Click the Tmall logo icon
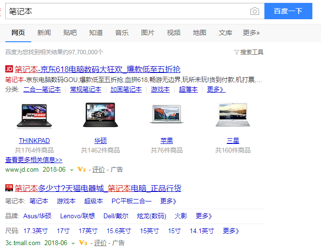Viewport: 321px width, 248px height. click(x=9, y=188)
